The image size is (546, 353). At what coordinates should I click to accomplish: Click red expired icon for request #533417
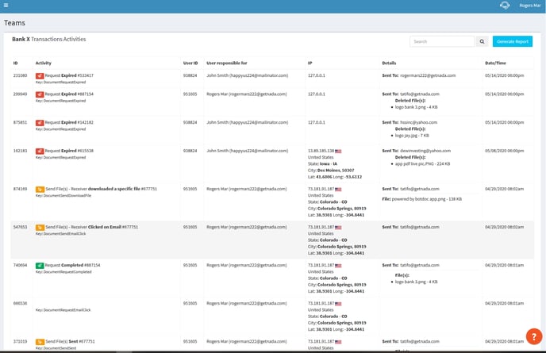click(x=40, y=75)
